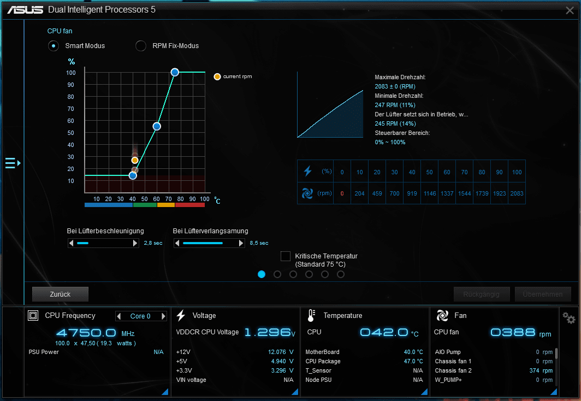The height and width of the screenshot is (401, 581).
Task: Click the AIO Pump row
Action: click(x=494, y=352)
